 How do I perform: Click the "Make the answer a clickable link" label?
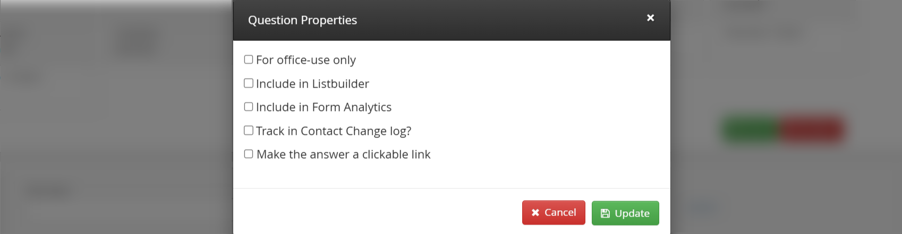click(343, 154)
